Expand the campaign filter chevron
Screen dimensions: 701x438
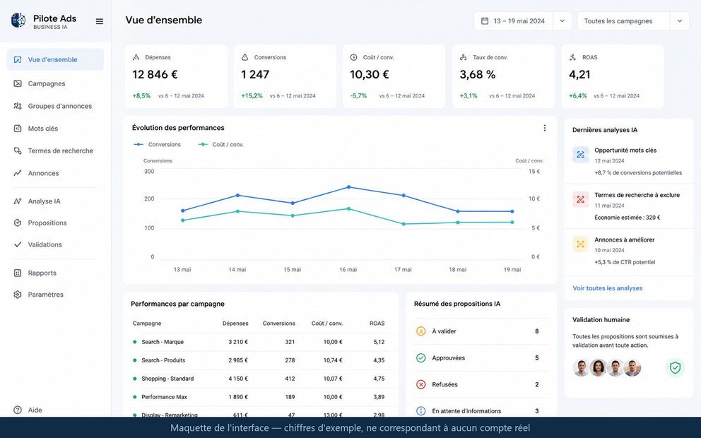(x=680, y=21)
